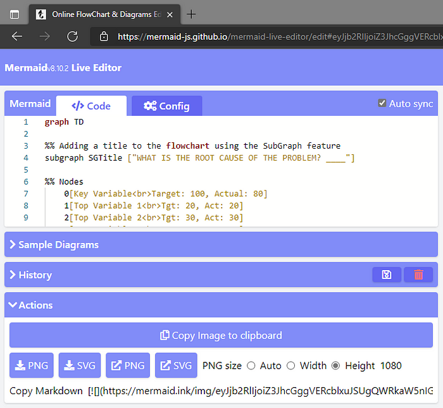Click the save history icon button
The width and height of the screenshot is (443, 408).
pyautogui.click(x=387, y=275)
